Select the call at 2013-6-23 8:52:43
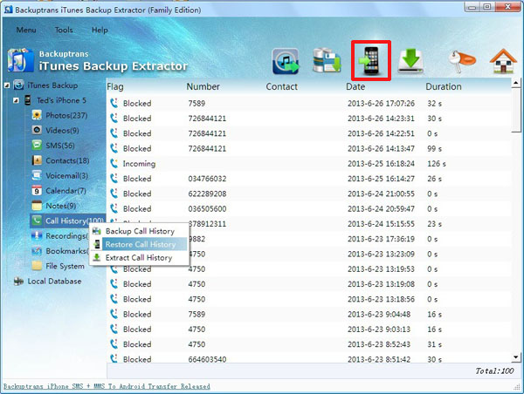The height and width of the screenshot is (394, 524). point(309,344)
